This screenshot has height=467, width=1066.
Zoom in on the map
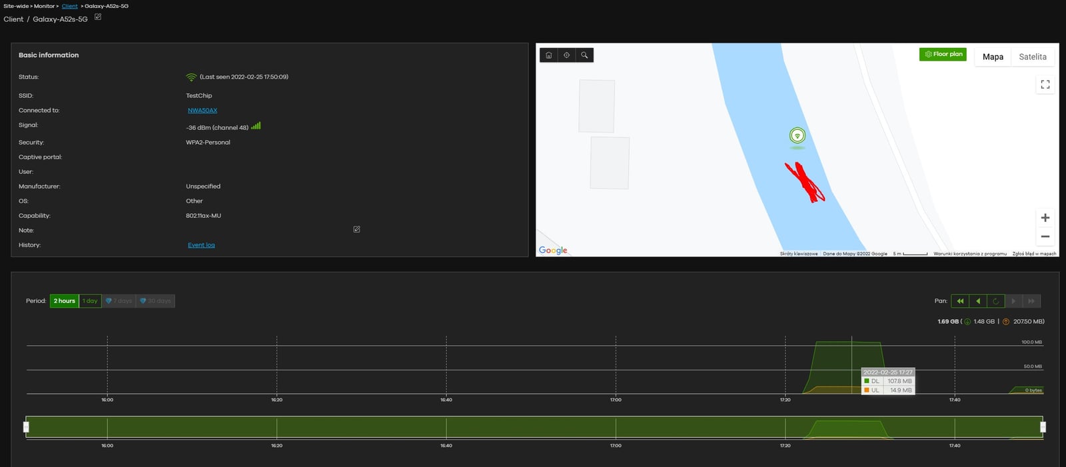click(1045, 218)
